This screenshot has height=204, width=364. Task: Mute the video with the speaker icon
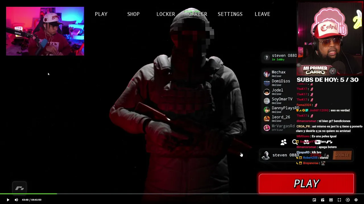16,200
